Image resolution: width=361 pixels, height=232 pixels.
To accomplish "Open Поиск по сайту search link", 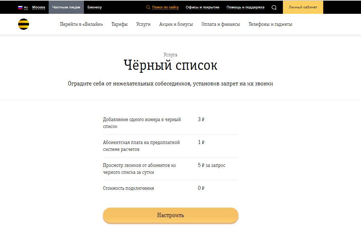I will click(x=165, y=7).
